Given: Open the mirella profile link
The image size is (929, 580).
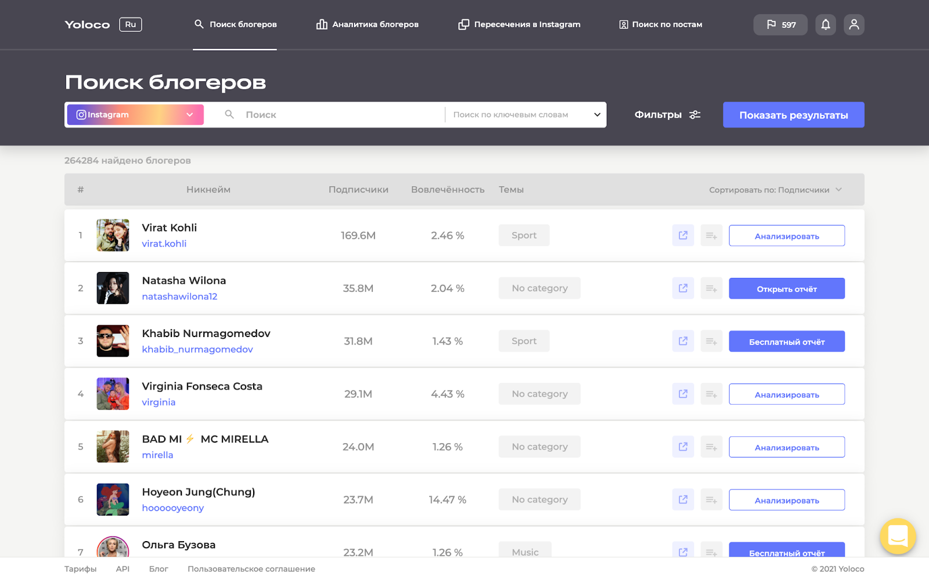Looking at the screenshot, I should (x=157, y=455).
